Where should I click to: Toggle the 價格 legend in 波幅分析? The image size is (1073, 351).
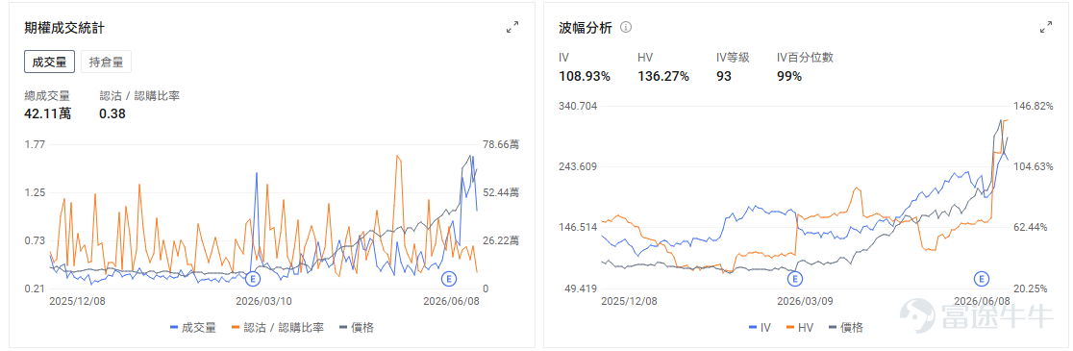pyautogui.click(x=846, y=328)
